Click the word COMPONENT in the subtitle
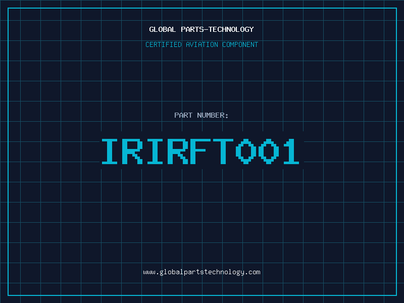The image size is (404, 303). tap(240, 45)
